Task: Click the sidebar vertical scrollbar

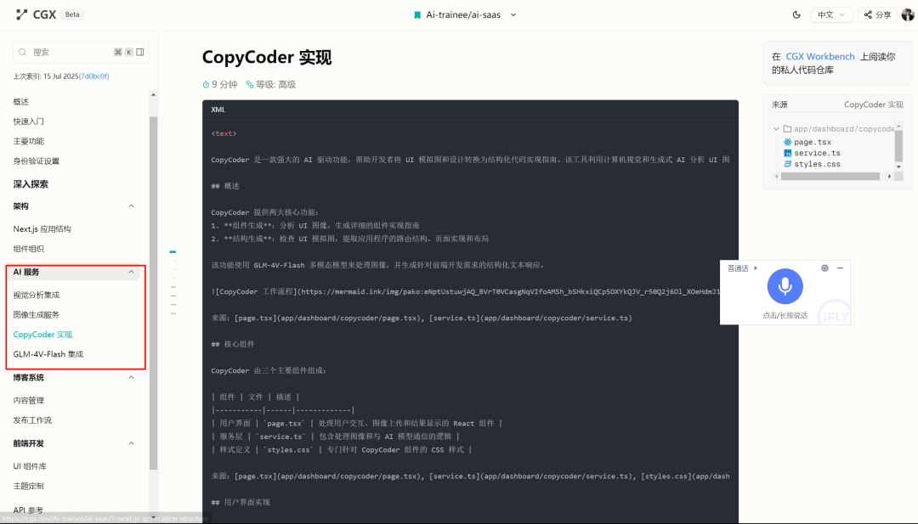Action: (153, 292)
